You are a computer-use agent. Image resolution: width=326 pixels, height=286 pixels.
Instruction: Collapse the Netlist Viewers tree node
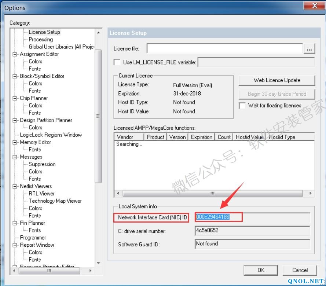pos(15,186)
